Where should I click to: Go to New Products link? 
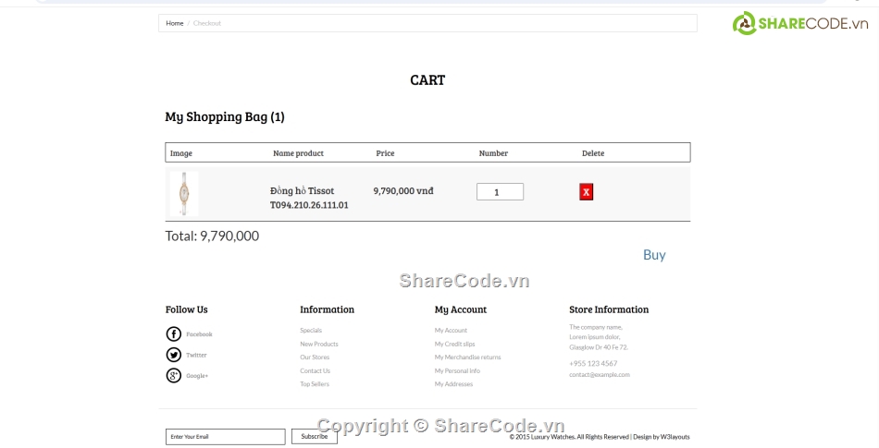coord(318,344)
